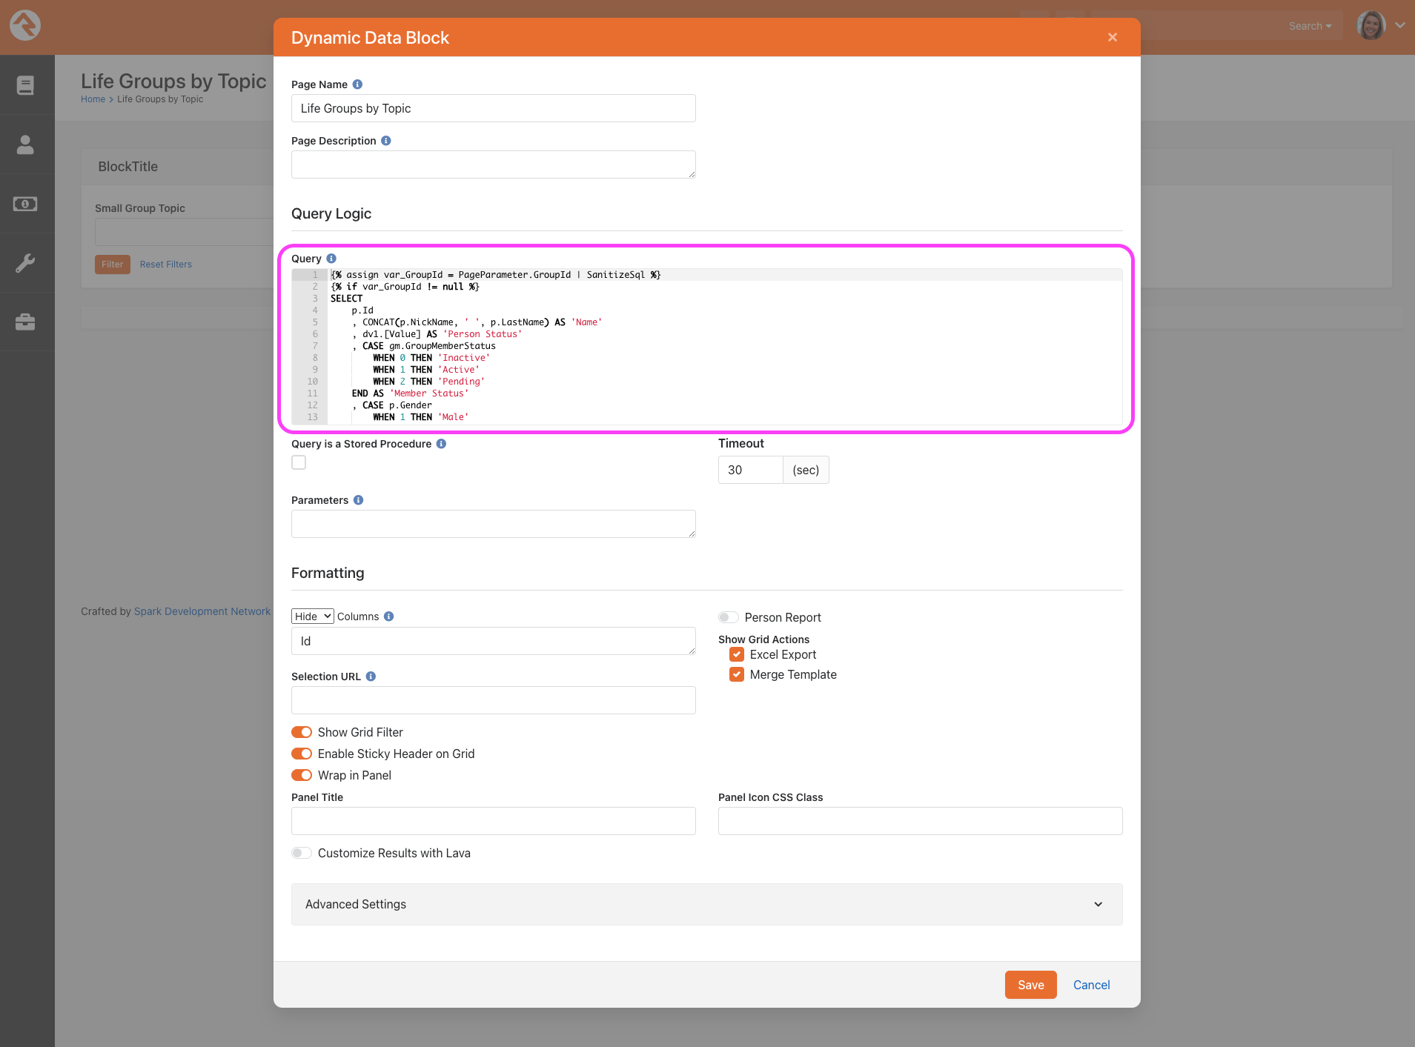Show the Selection URL help info icon
The width and height of the screenshot is (1415, 1047).
[x=371, y=677]
